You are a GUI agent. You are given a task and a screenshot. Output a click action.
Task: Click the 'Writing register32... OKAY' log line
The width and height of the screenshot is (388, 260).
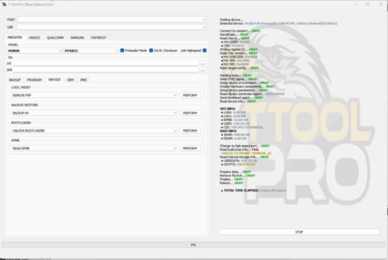coord(239,49)
